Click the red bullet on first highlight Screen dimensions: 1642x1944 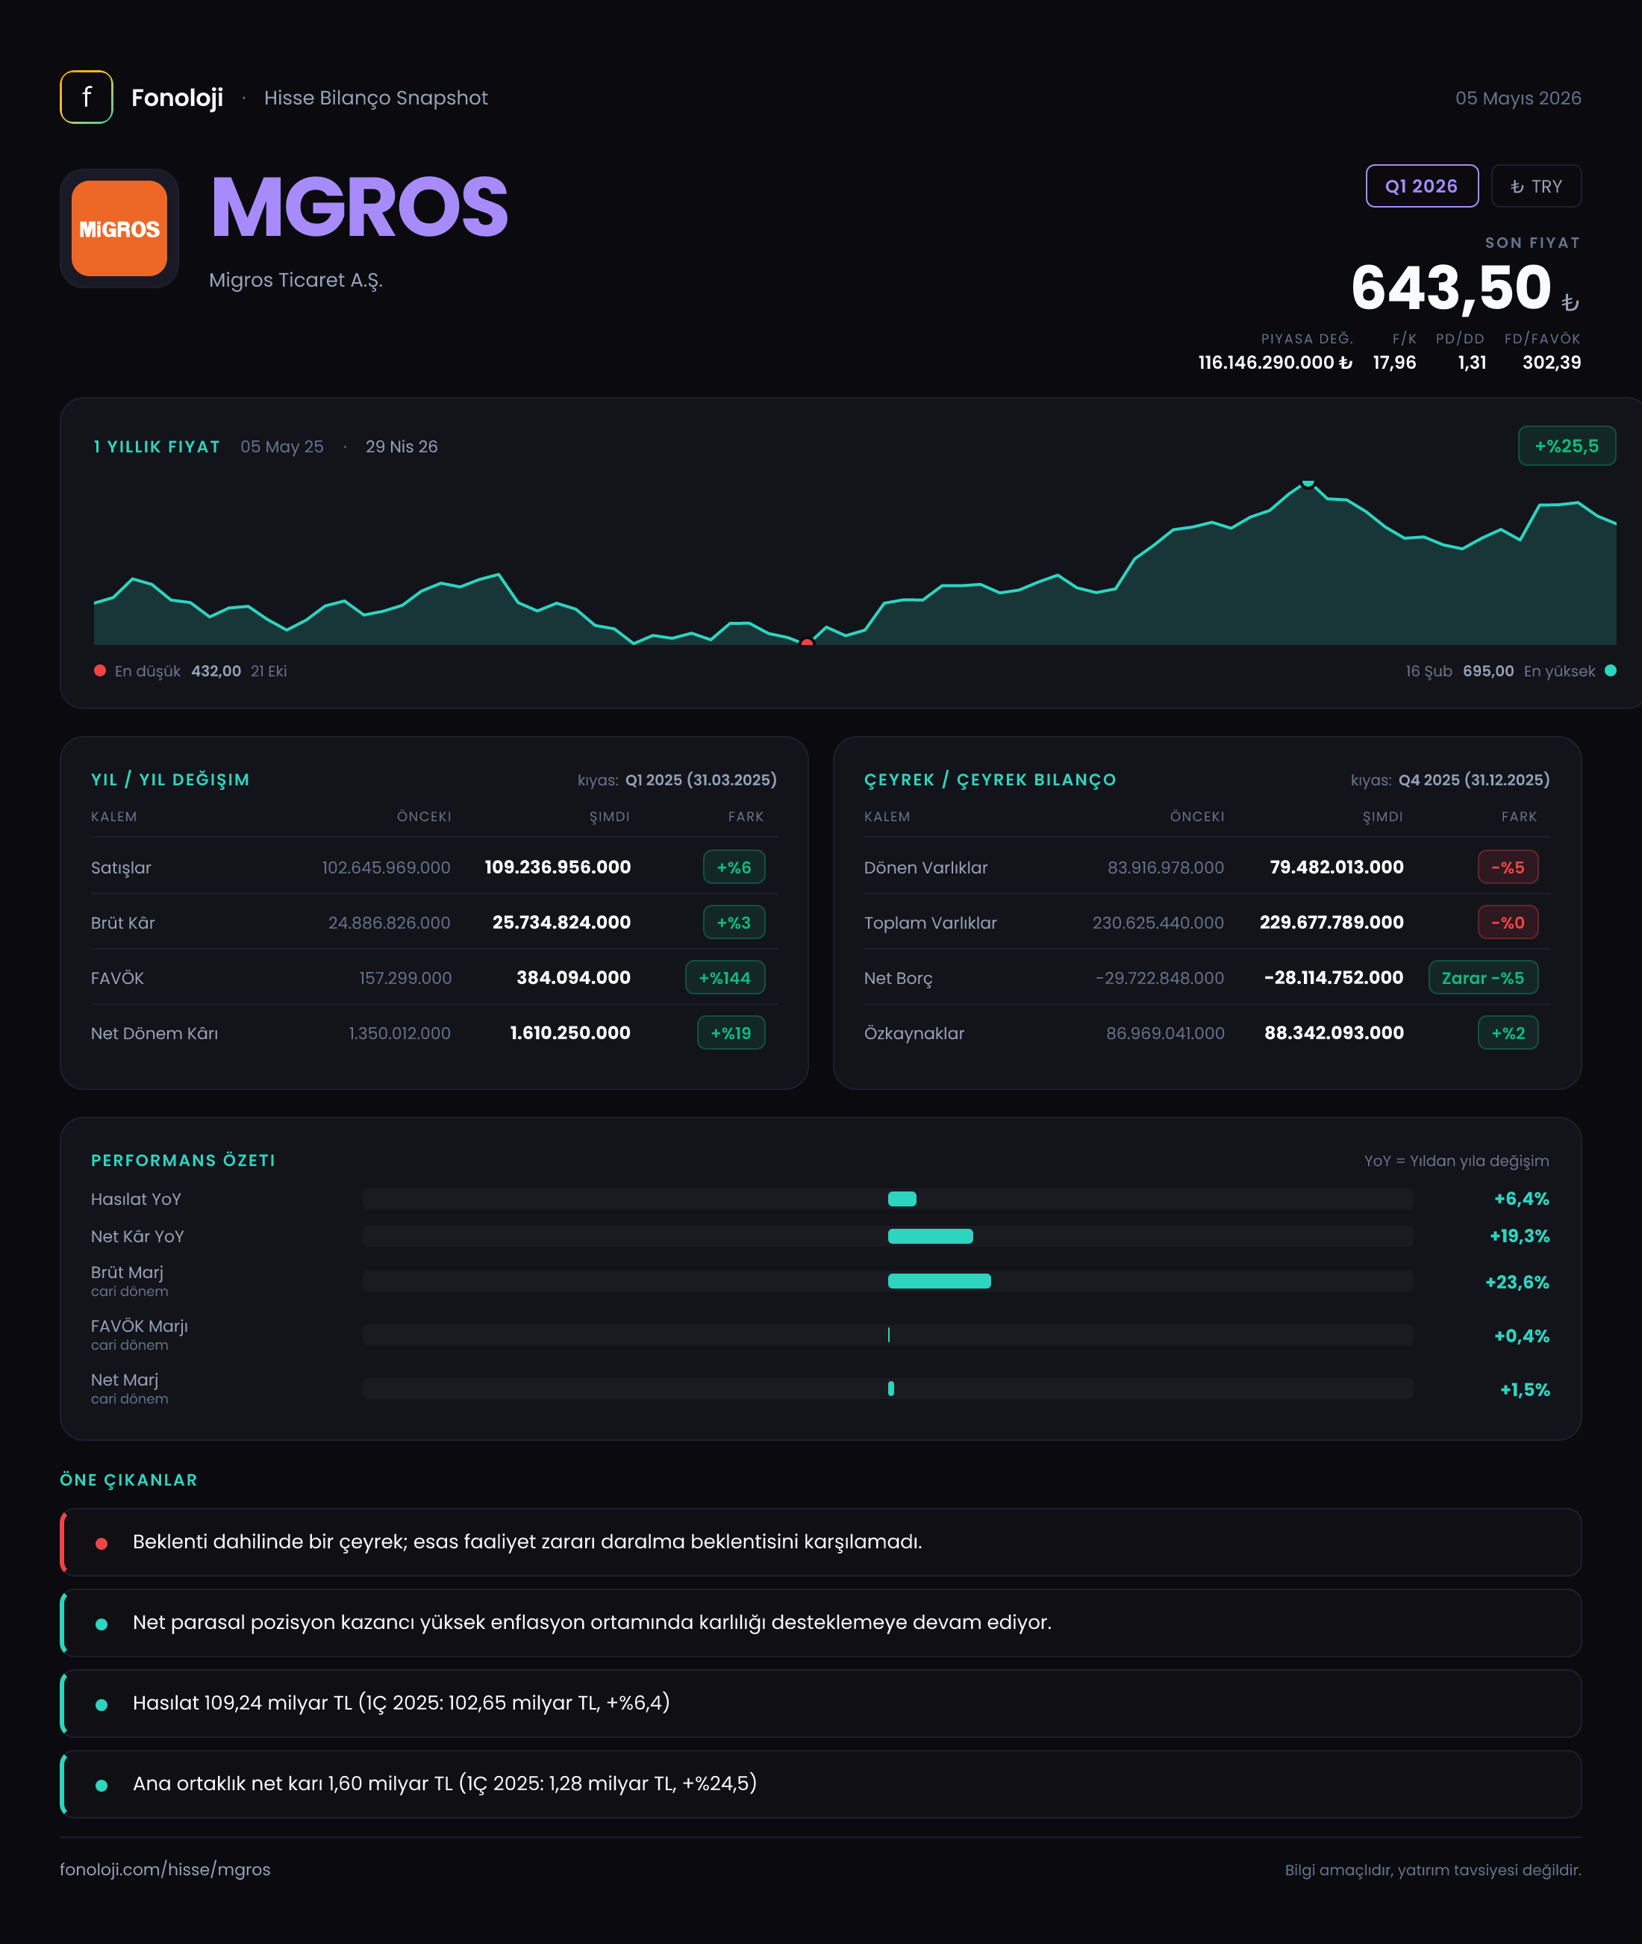(x=102, y=1544)
